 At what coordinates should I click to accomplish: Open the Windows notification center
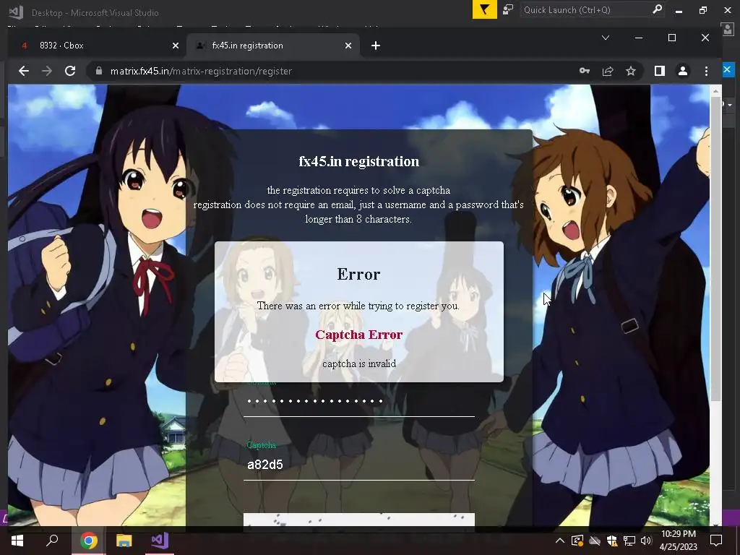tap(716, 541)
